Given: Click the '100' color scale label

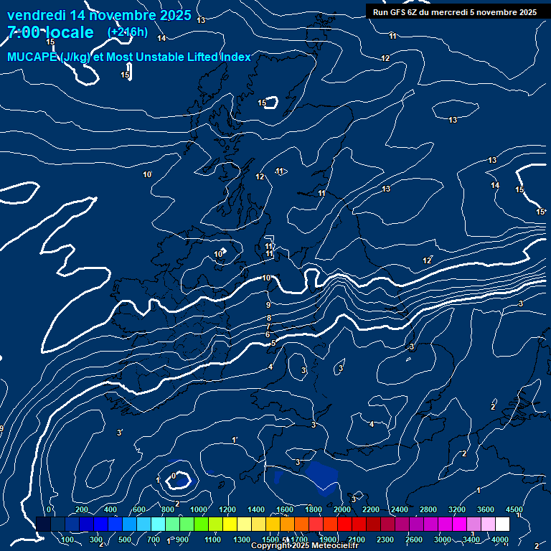Looking at the screenshot, I should click(67, 540).
